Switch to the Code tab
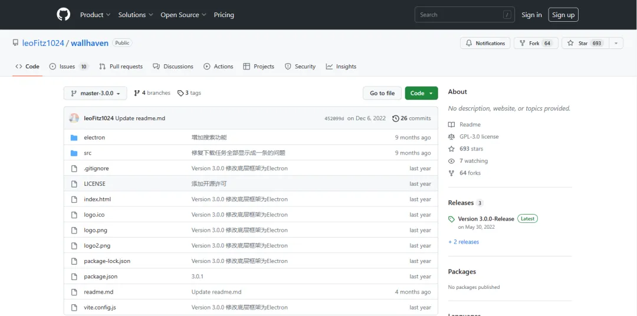Viewport: 637px width, 316px height. coord(28,67)
